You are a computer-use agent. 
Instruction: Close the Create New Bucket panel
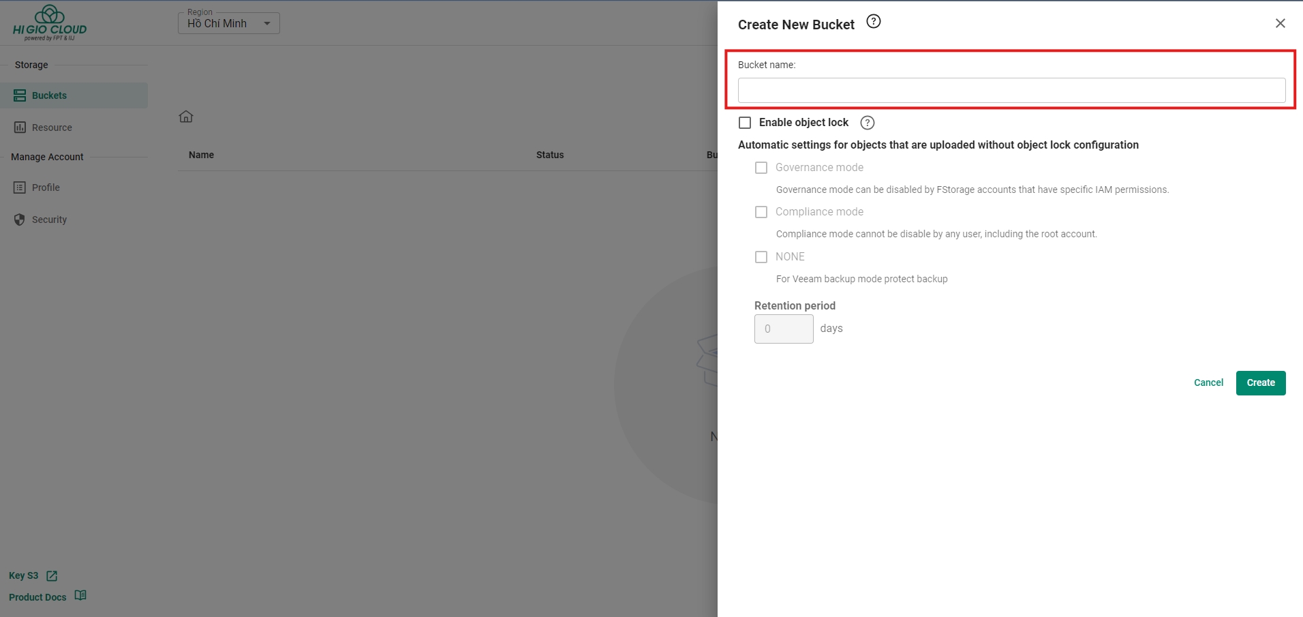[x=1280, y=23]
